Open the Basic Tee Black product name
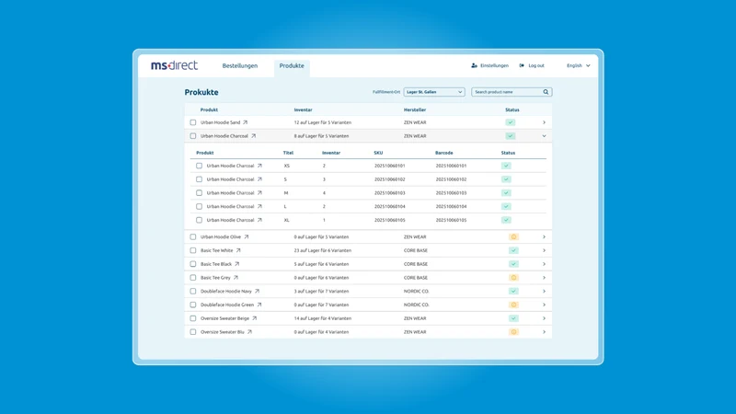Screen dimensions: 736x414 (216, 264)
